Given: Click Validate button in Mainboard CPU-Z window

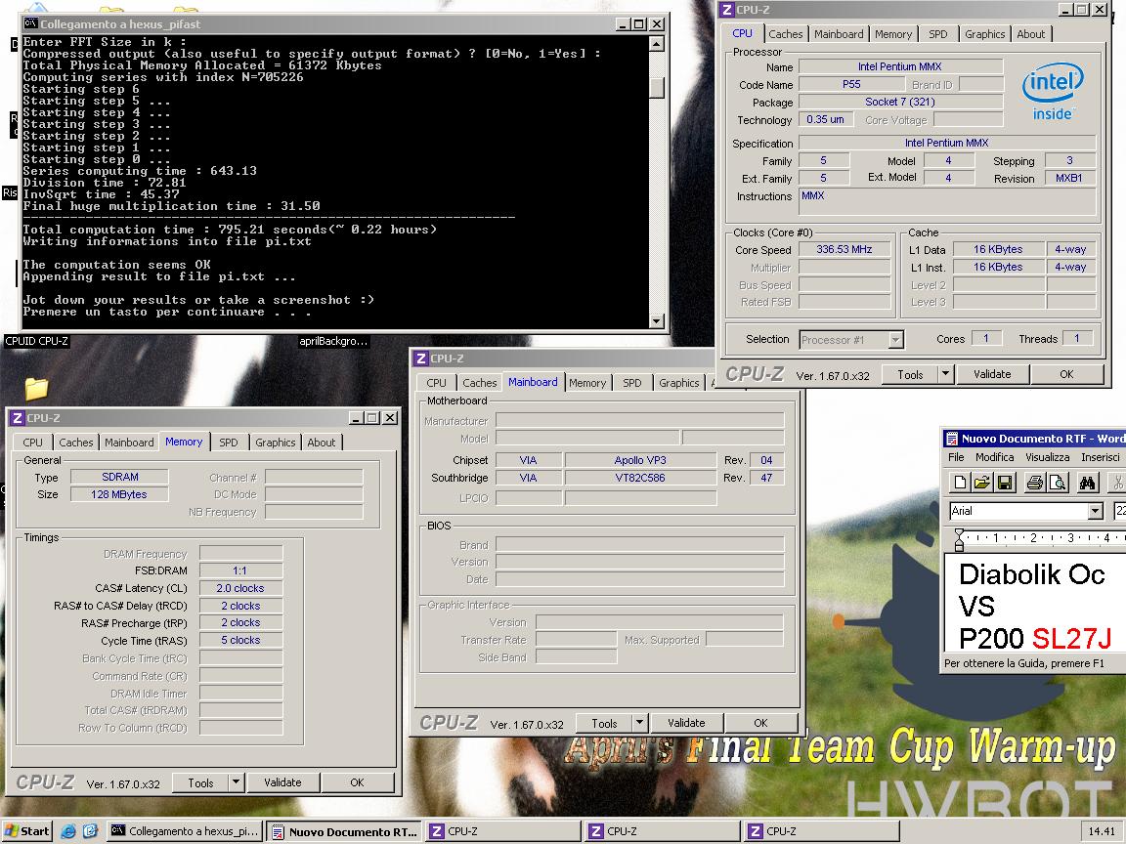Looking at the screenshot, I should [686, 723].
